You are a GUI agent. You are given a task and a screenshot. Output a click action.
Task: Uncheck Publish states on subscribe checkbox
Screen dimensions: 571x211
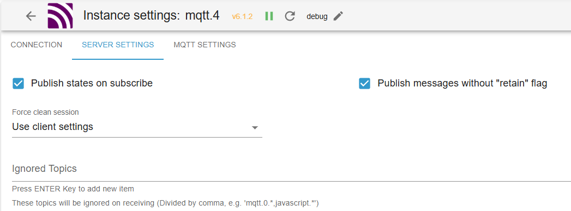pyautogui.click(x=18, y=83)
